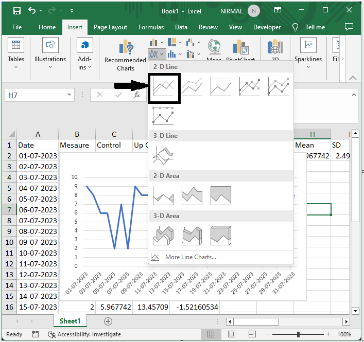Image resolution: width=364 pixels, height=342 pixels.
Task: Click the NIRMAL account avatar
Action: tap(253, 11)
